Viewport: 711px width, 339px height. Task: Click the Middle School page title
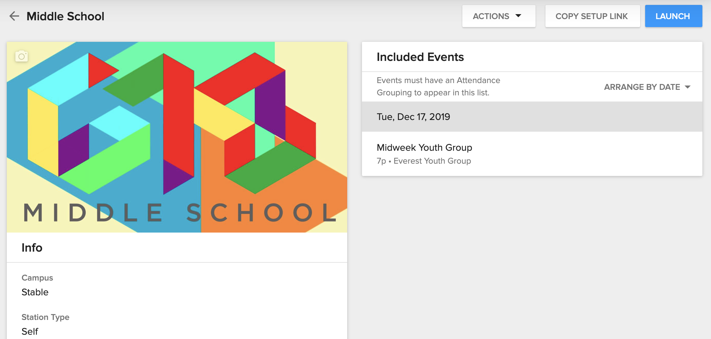pos(65,16)
